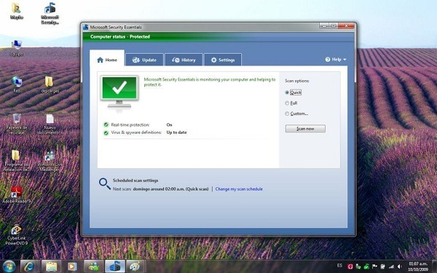Close the Microsoft Security Essentials window
This screenshot has width=437, height=273.
[347, 26]
